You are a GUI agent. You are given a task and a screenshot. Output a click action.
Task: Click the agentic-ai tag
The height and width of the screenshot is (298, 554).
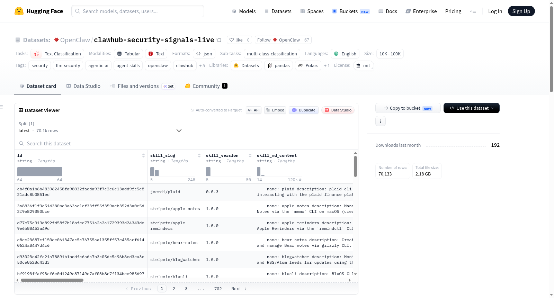98,65
